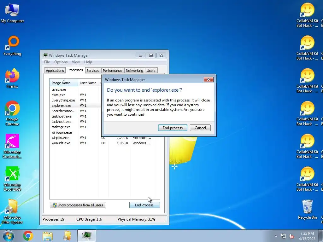
Task: Click the second yellow folder taskbar icon
Action: pyautogui.click(x=67, y=236)
